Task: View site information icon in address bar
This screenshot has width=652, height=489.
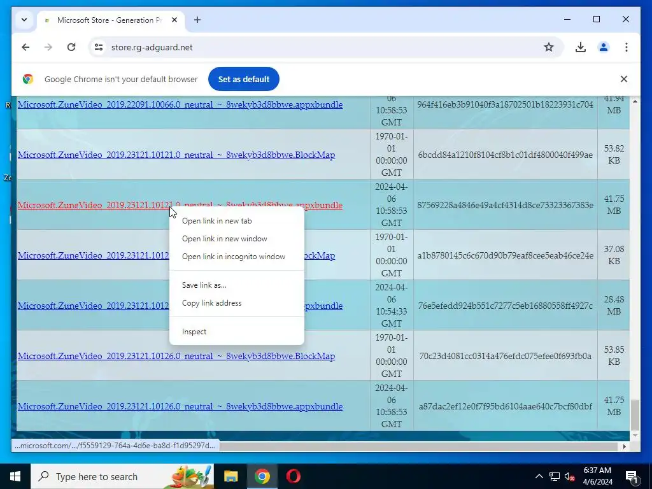Action: tap(99, 47)
